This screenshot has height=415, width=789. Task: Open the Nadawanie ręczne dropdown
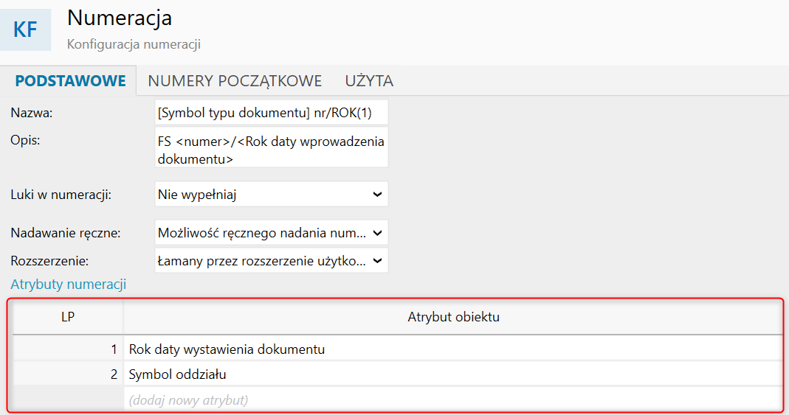[271, 232]
